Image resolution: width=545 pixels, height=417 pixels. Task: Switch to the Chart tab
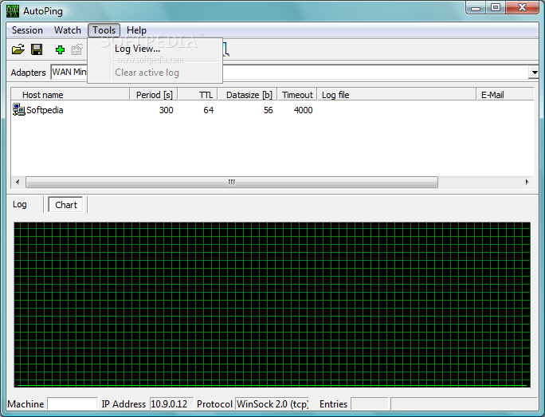tap(65, 205)
